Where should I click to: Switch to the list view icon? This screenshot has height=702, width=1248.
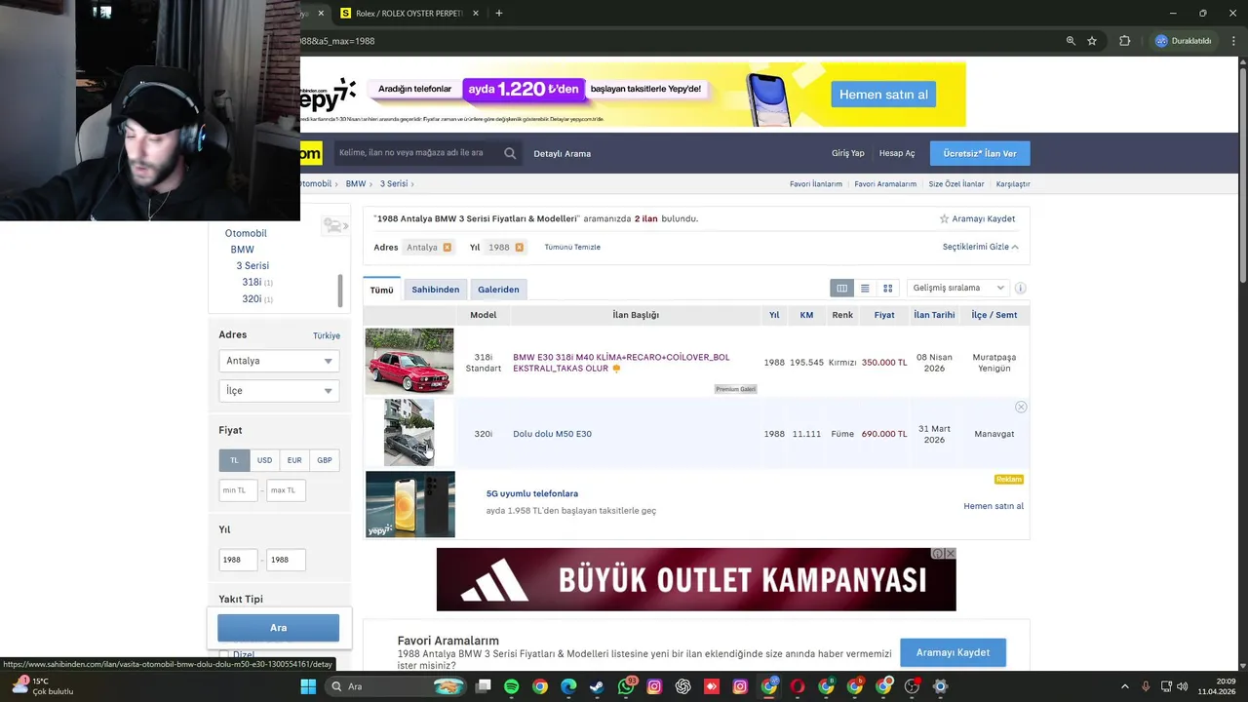pyautogui.click(x=865, y=289)
